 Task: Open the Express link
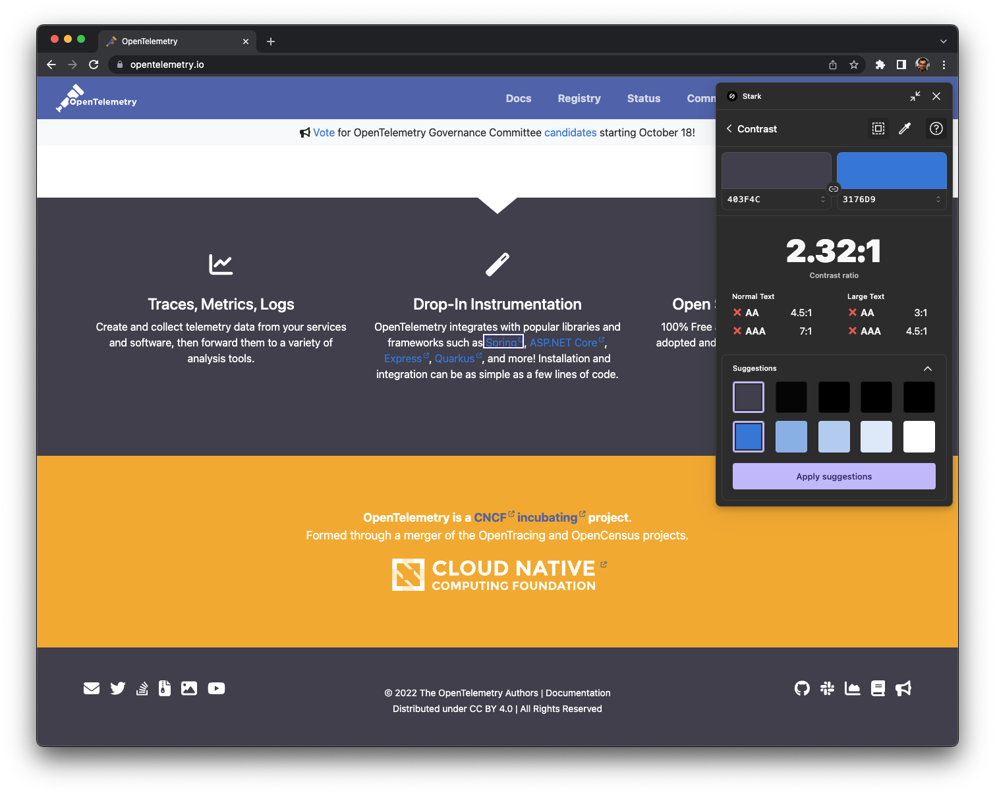pyautogui.click(x=407, y=358)
